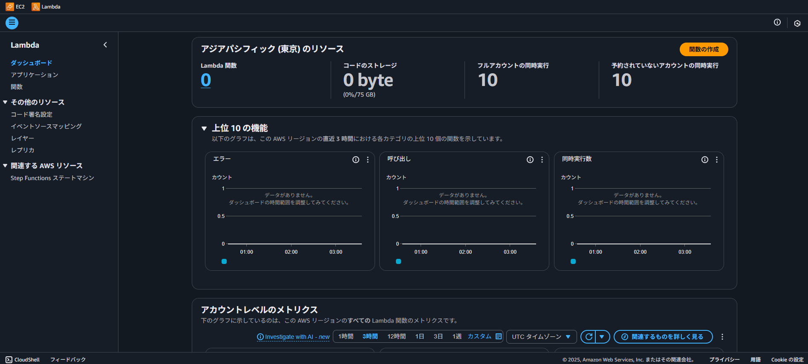Click the Lambda sidebar title
The width and height of the screenshot is (808, 364).
25,45
